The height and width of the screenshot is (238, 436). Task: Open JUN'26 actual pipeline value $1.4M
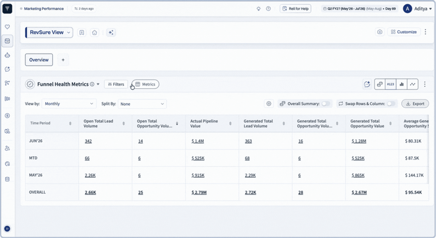tap(198, 141)
